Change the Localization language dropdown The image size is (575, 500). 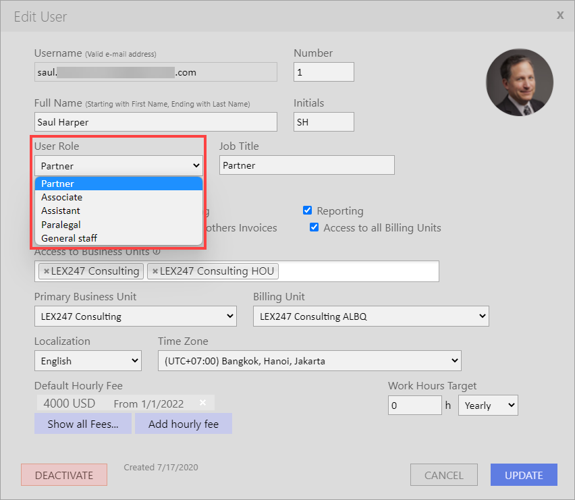(88, 360)
